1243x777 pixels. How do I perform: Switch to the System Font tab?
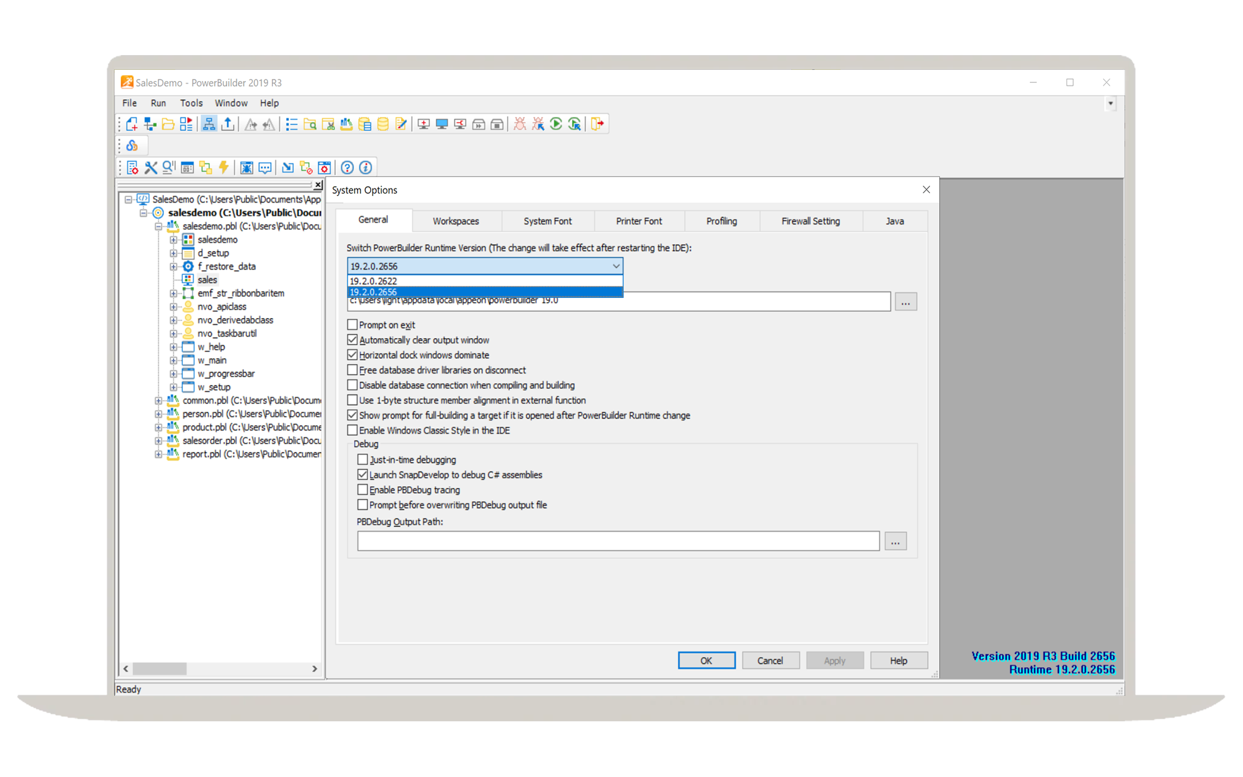[x=548, y=221]
